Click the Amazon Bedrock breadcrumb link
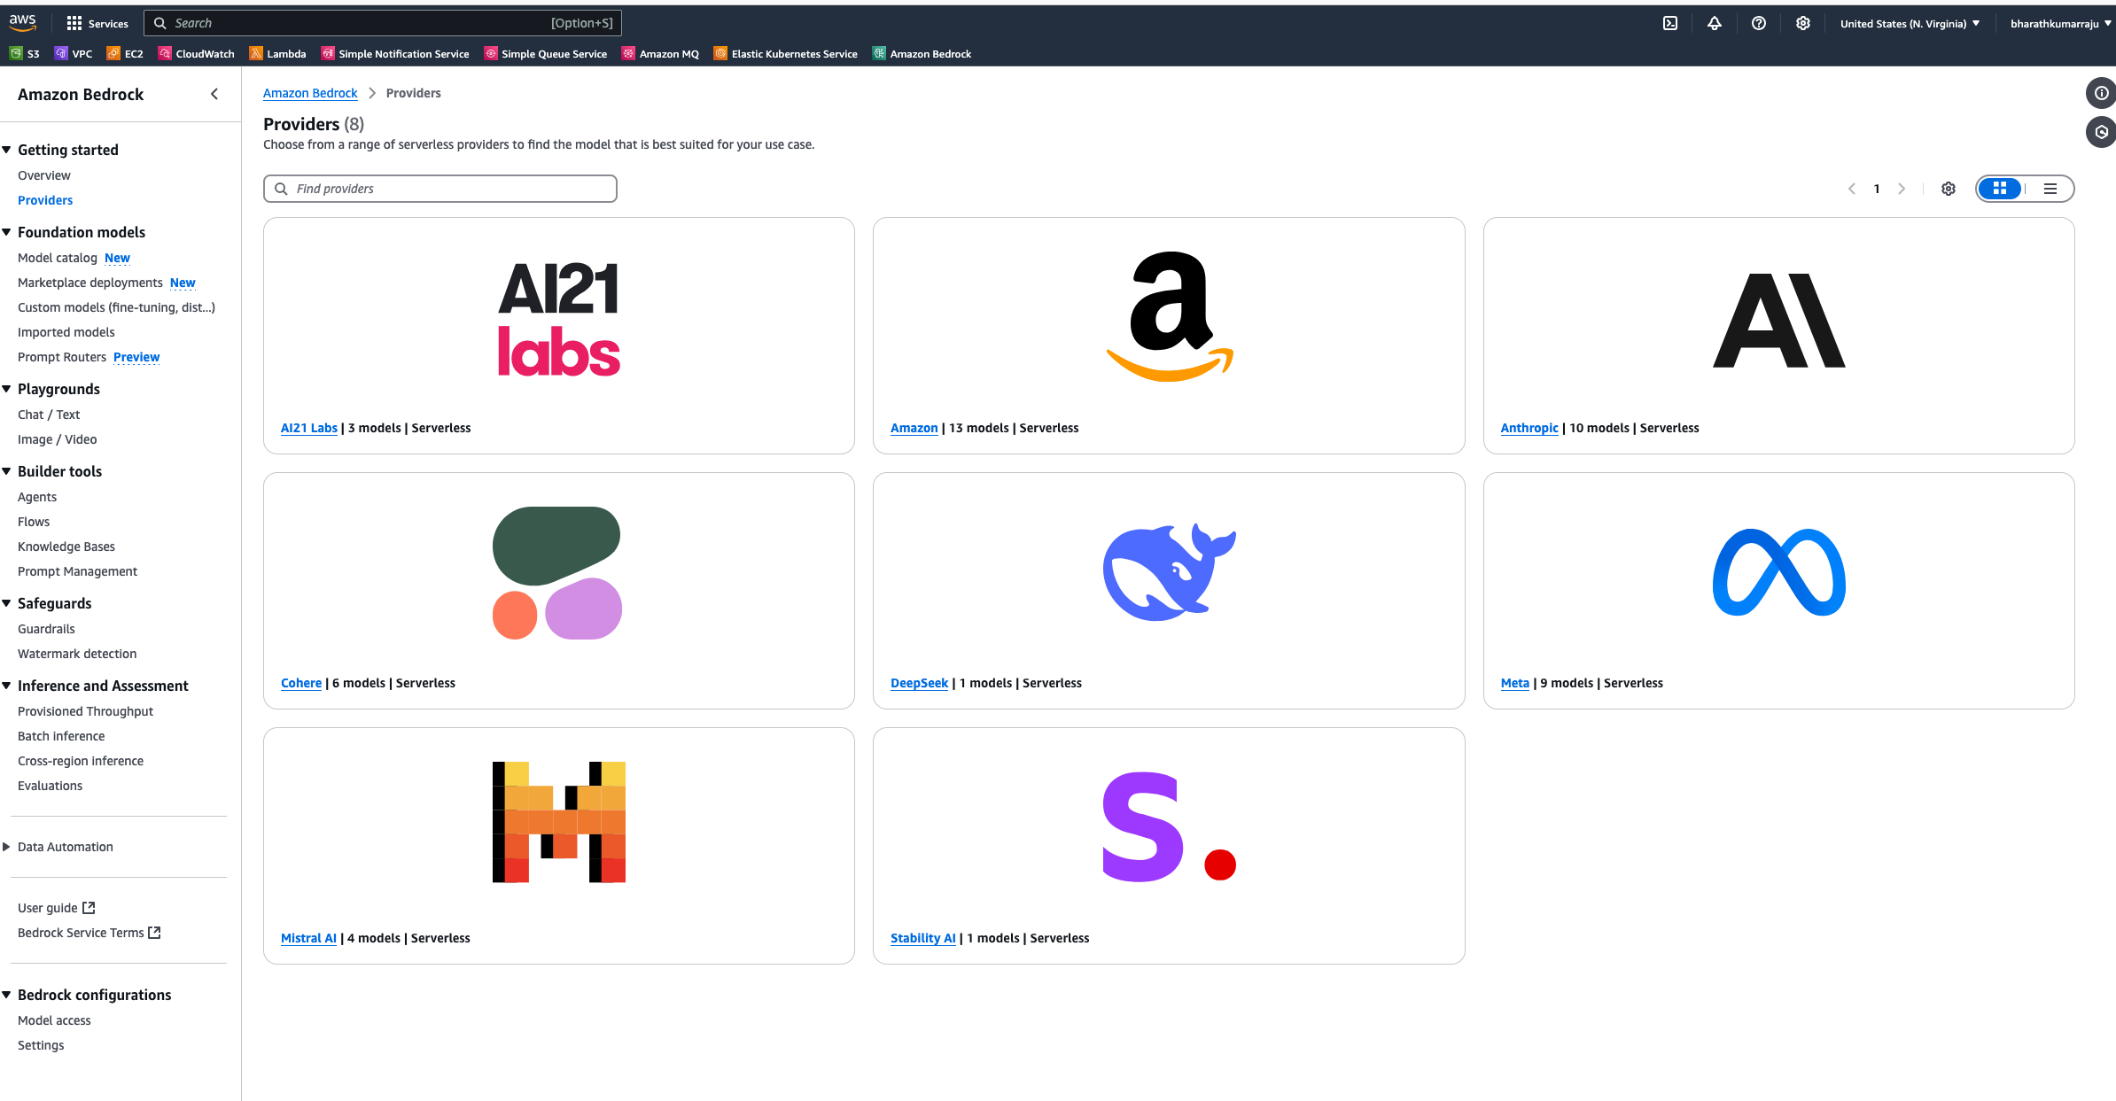The height and width of the screenshot is (1101, 2116). coord(310,93)
